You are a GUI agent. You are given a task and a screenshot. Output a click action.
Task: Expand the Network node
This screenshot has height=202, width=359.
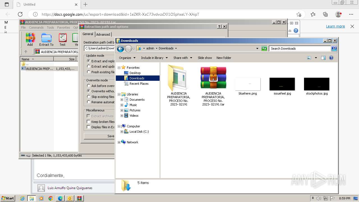(119, 142)
